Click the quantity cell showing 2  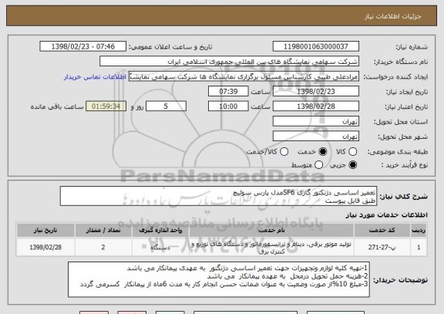(x=103, y=248)
